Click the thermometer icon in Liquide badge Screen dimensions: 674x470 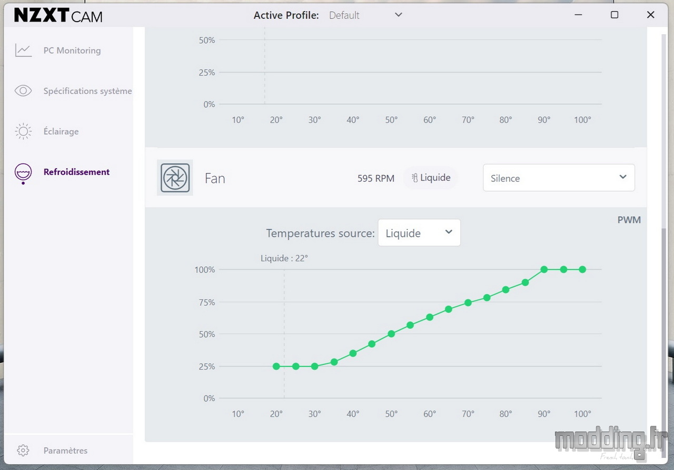coord(414,178)
